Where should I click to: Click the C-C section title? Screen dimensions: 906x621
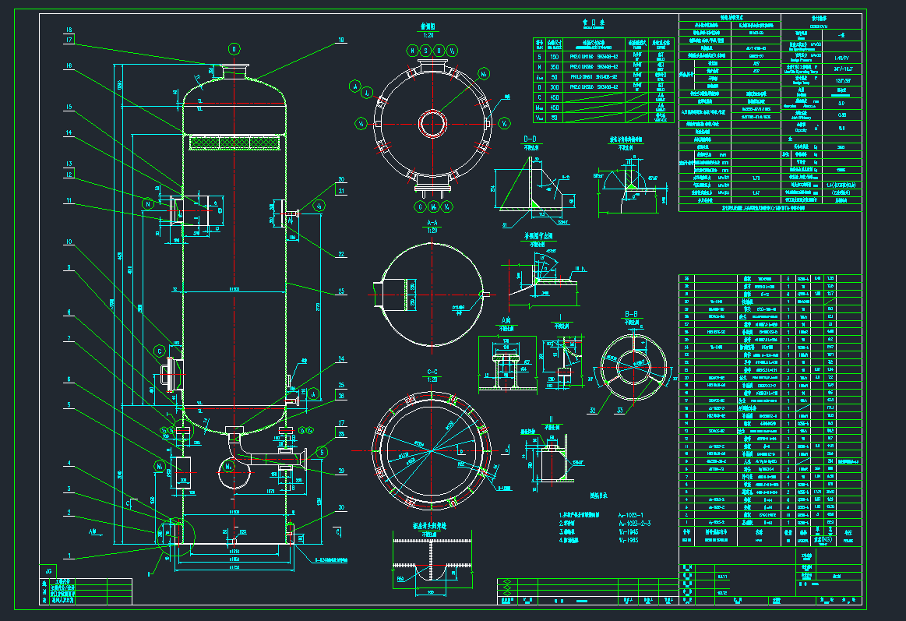(430, 371)
